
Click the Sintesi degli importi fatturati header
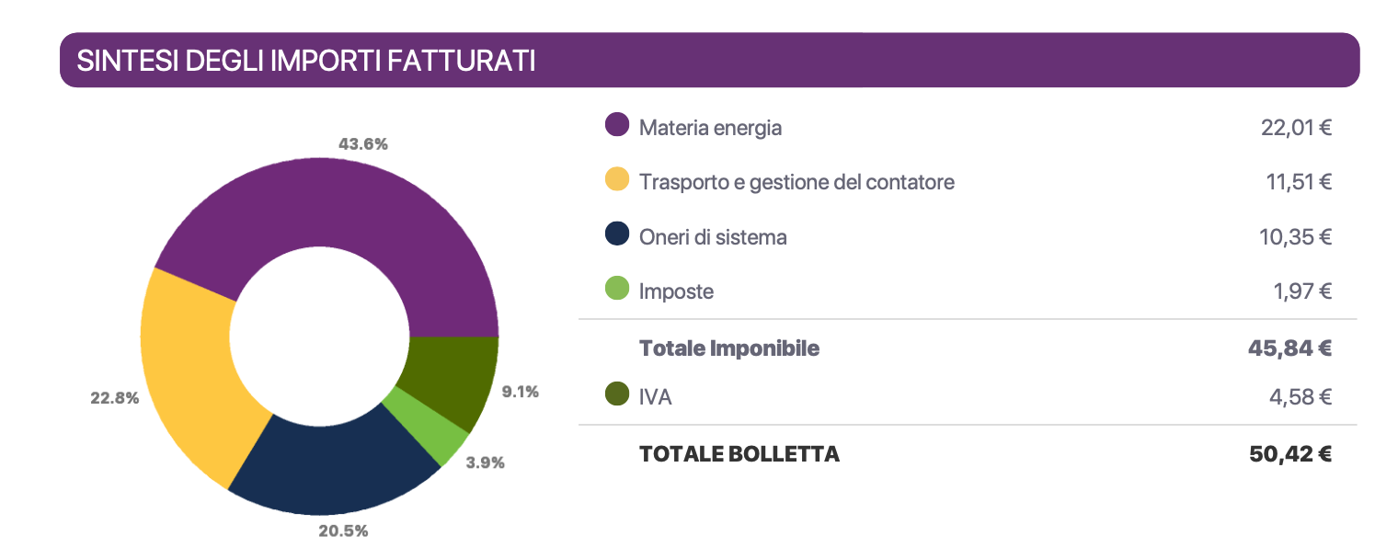pyautogui.click(x=305, y=61)
